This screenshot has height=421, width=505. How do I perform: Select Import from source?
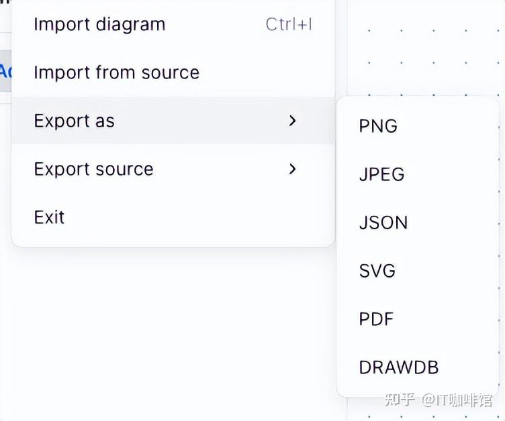pyautogui.click(x=116, y=72)
